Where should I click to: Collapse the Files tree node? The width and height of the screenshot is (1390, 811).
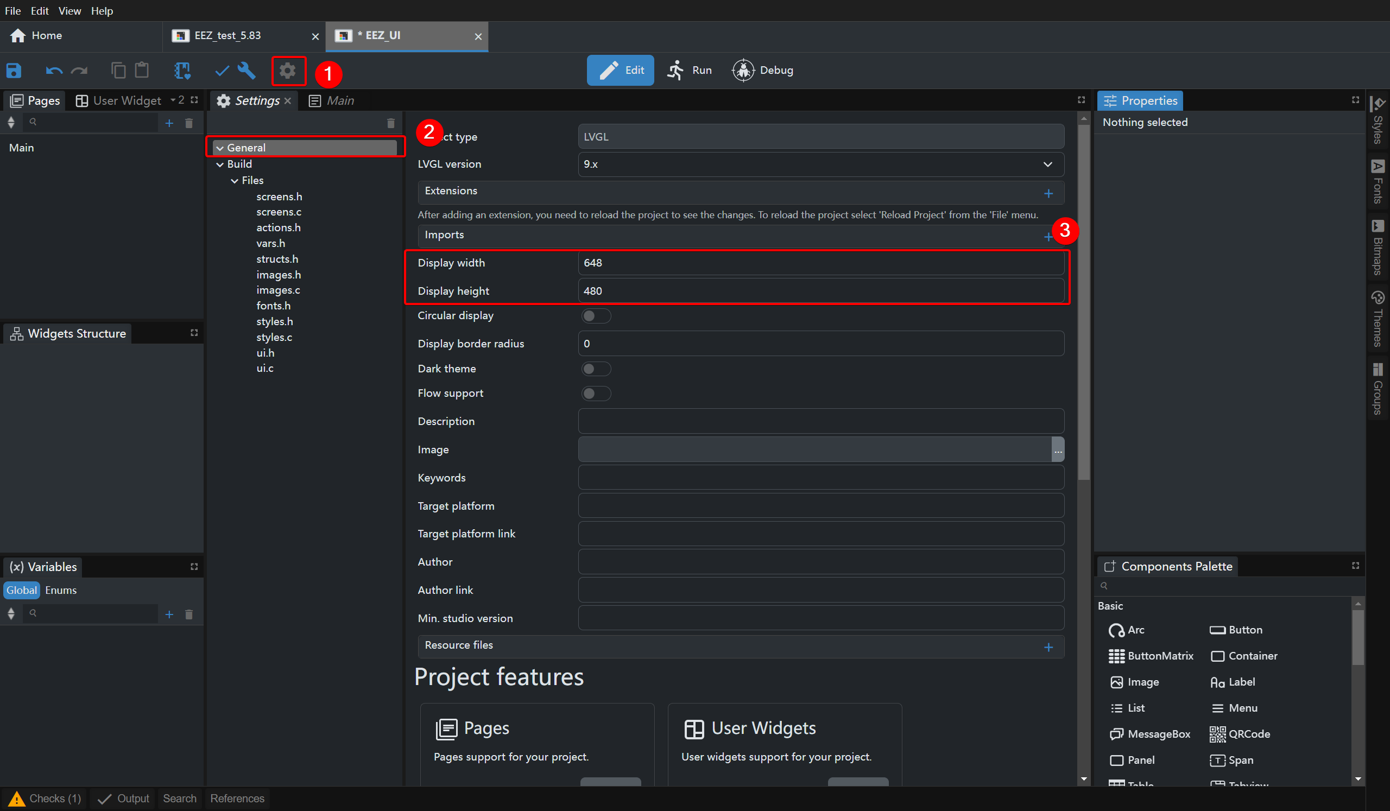pos(235,181)
